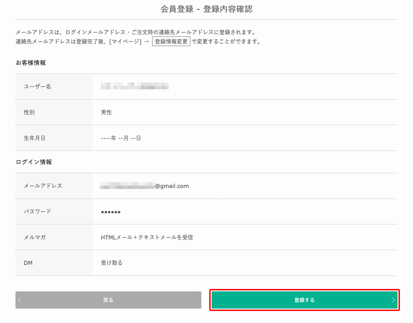
Task: Click the ----年 --月 --日 birthdate value
Action: tap(121, 138)
